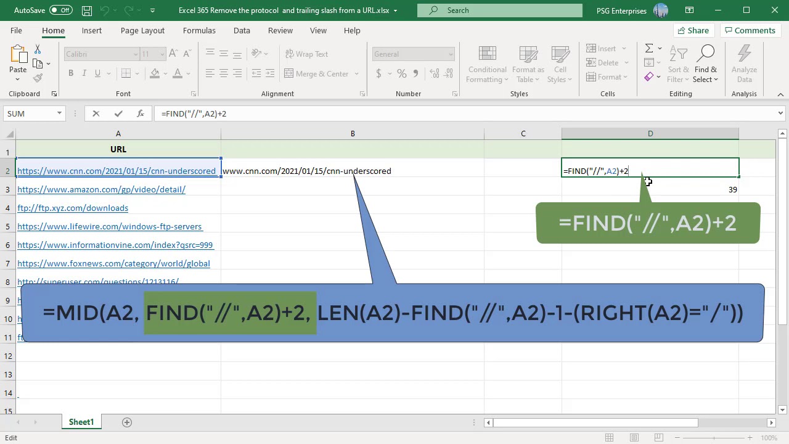The width and height of the screenshot is (789, 444).
Task: Click the Orientation icon
Action: pos(256,54)
